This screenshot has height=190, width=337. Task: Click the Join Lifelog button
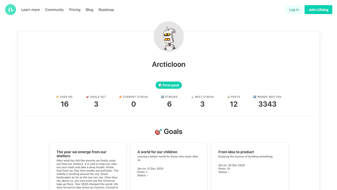point(318,10)
